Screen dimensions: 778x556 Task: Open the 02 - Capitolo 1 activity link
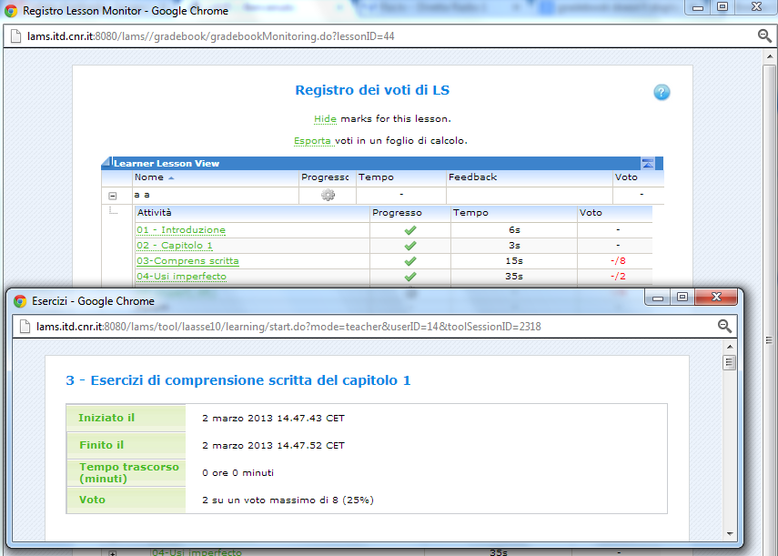(x=175, y=246)
